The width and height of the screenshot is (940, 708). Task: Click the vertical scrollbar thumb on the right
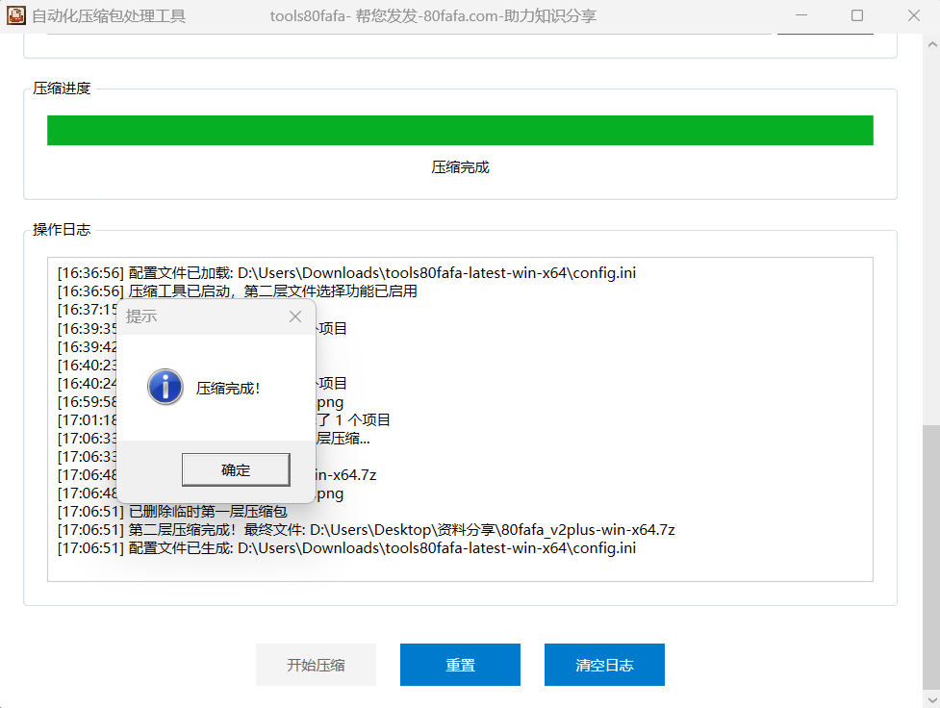coord(931,558)
